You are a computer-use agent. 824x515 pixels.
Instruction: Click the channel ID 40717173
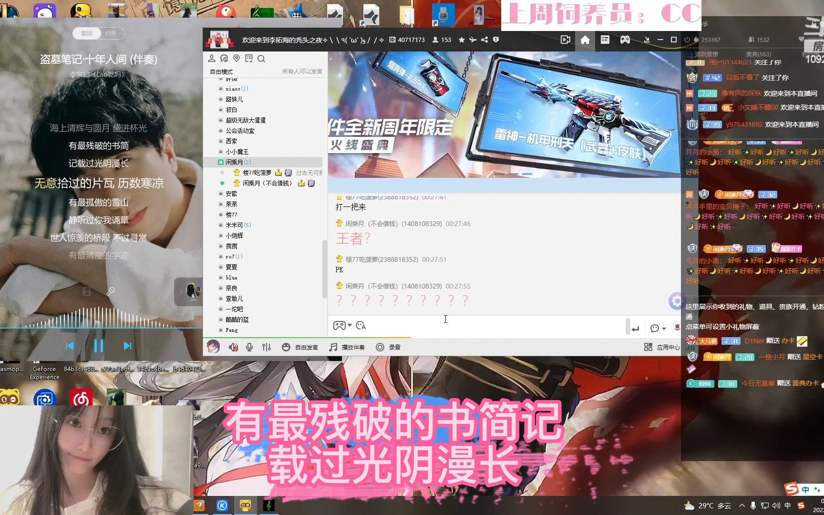point(411,40)
